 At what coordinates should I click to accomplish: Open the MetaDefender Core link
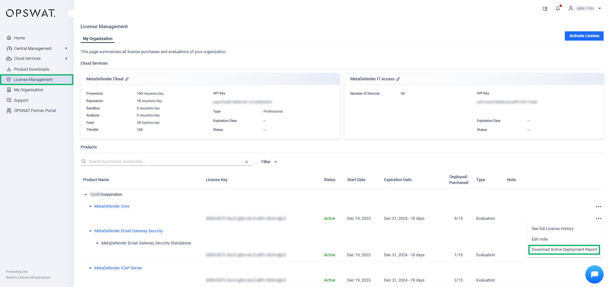pos(112,206)
